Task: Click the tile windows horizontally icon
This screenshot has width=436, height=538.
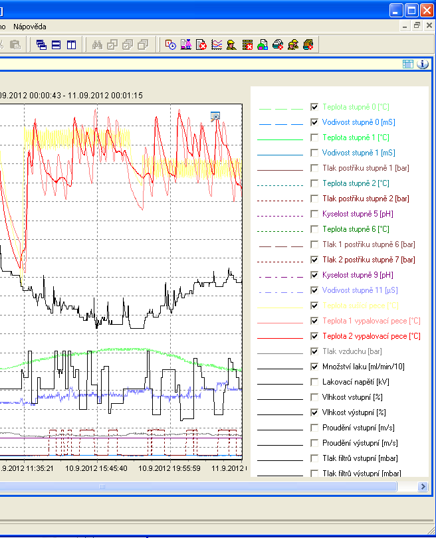Action: click(x=56, y=45)
